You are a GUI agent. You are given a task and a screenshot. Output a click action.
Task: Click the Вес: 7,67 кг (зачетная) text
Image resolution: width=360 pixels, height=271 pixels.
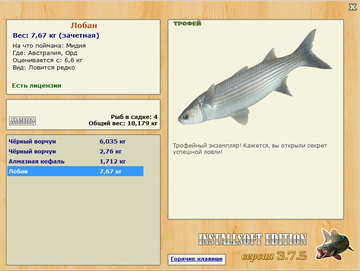click(56, 35)
